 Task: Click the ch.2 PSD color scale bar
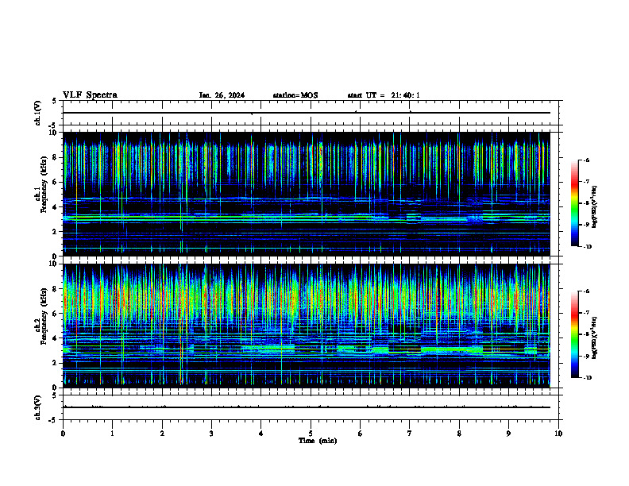(575, 334)
